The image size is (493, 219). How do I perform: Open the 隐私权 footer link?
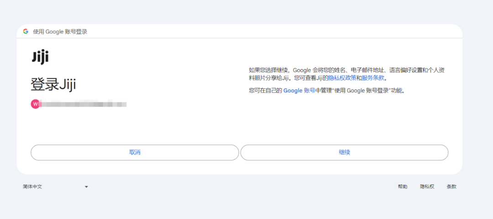coord(427,187)
